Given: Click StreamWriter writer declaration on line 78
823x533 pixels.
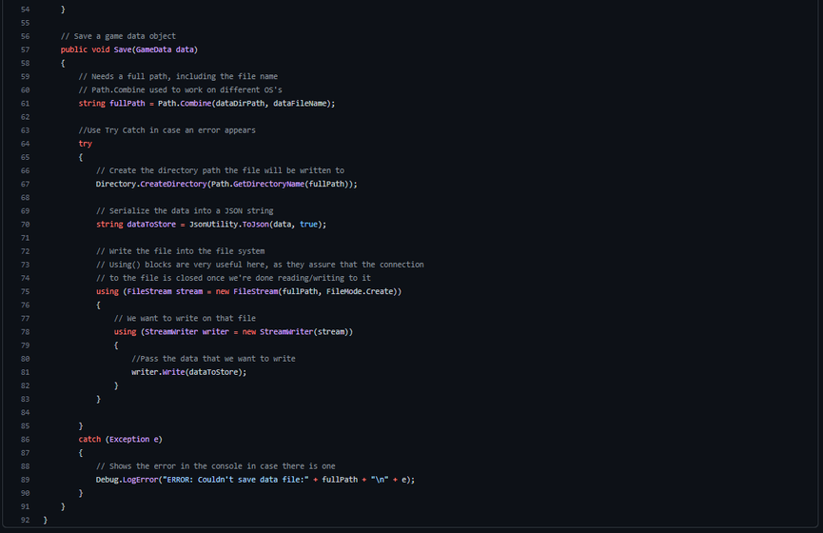Looking at the screenshot, I should 186,332.
